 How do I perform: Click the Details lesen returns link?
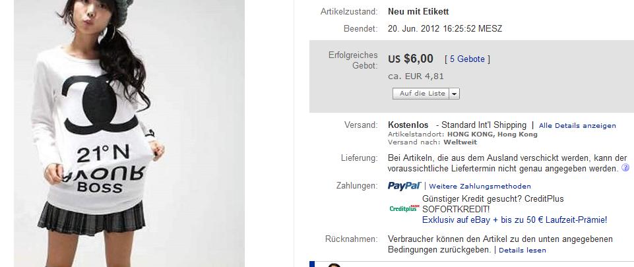tap(523, 250)
